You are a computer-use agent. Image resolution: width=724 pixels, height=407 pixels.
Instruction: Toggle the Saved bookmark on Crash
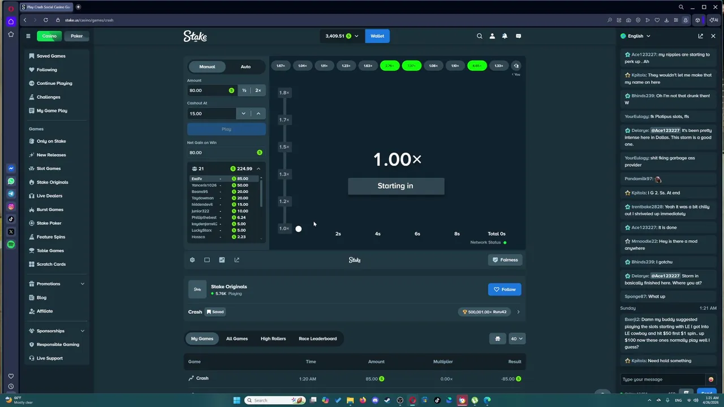pyautogui.click(x=215, y=312)
